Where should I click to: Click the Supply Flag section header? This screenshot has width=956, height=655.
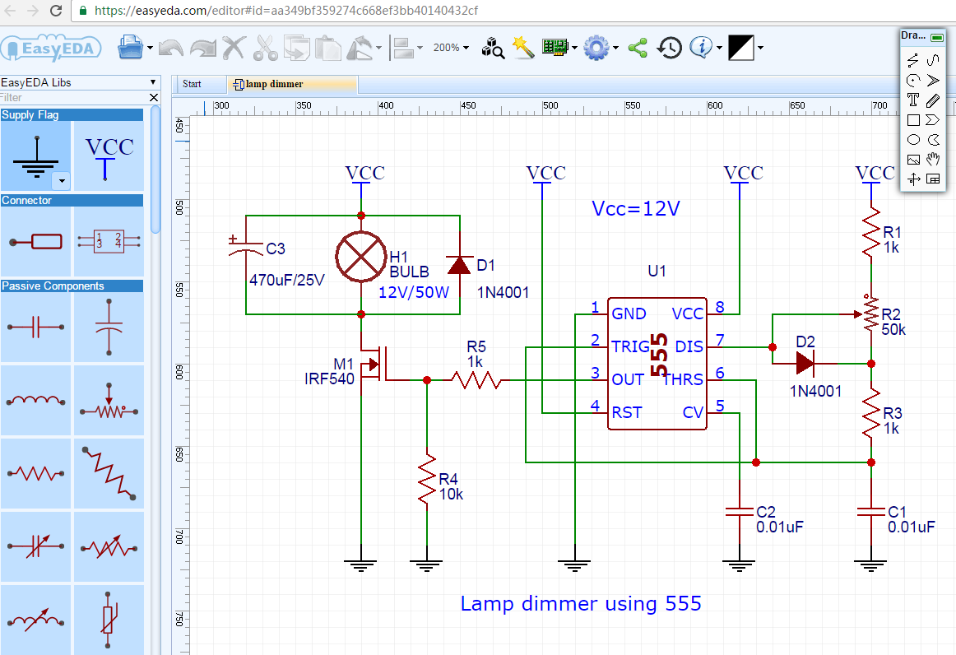pos(72,114)
